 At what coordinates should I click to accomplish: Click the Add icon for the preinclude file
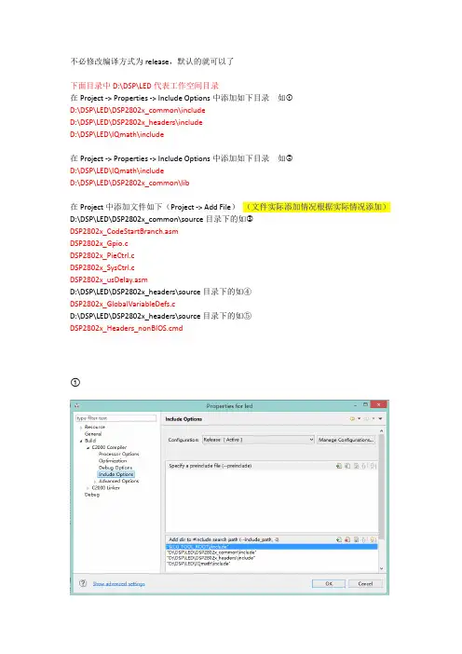pyautogui.click(x=339, y=466)
